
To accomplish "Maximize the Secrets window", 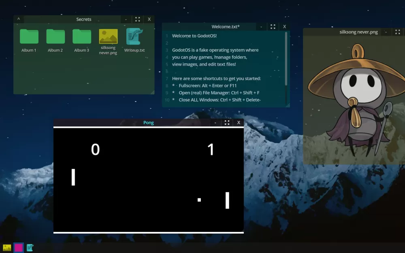I will coord(138,19).
